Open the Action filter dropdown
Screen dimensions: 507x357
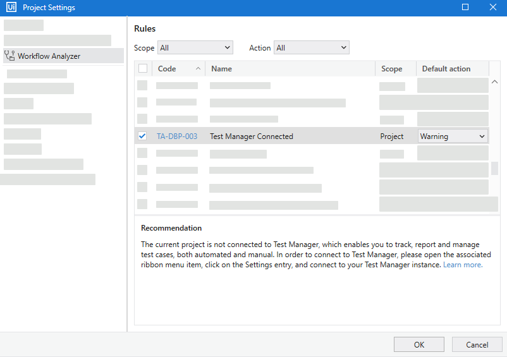(x=311, y=47)
